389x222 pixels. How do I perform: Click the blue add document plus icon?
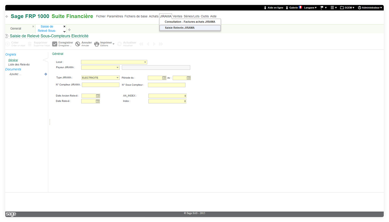pyautogui.click(x=46, y=74)
